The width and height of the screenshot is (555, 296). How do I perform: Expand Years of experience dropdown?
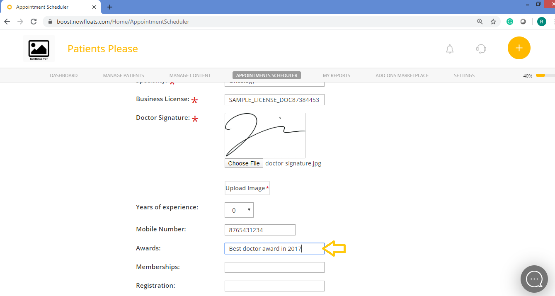click(x=239, y=210)
